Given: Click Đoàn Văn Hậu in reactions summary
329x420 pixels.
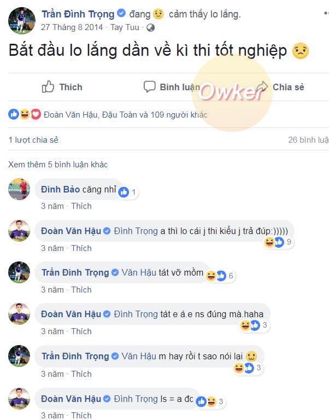Looking at the screenshot, I should pyautogui.click(x=71, y=115).
